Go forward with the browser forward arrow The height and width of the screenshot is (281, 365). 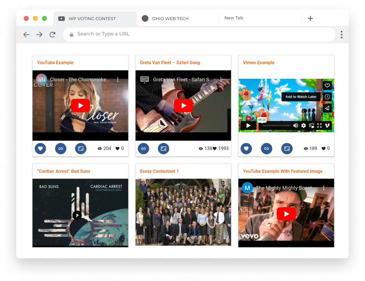(39, 35)
